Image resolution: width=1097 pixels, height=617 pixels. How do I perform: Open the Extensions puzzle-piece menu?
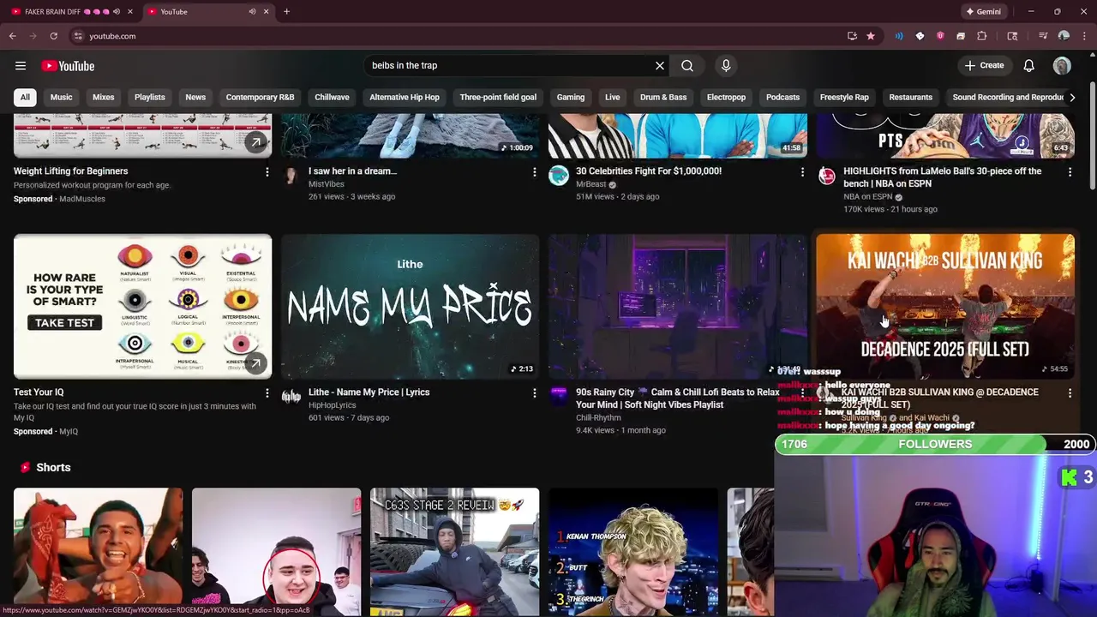[x=982, y=36]
